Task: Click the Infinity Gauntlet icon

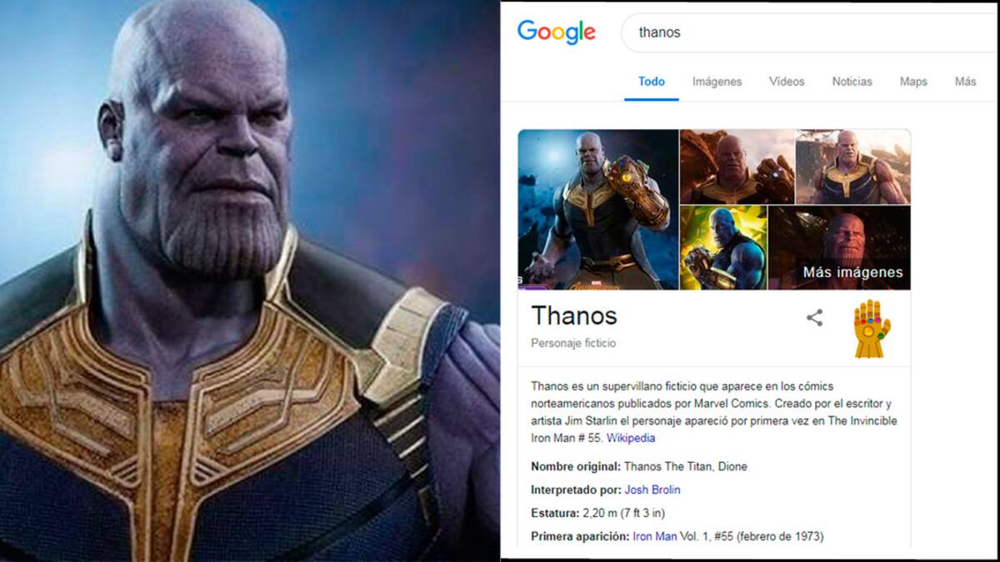Action: pyautogui.click(x=871, y=329)
